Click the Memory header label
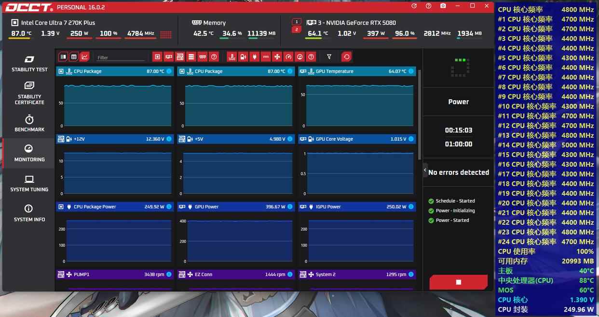Screen dimensions: 599x317 [x=215, y=23]
